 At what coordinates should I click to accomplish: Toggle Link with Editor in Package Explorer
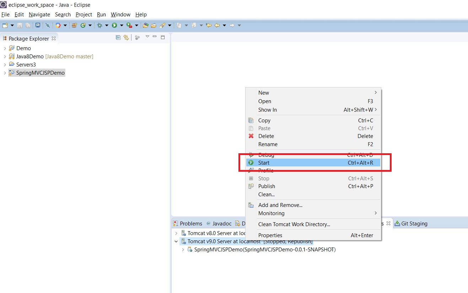pyautogui.click(x=126, y=38)
